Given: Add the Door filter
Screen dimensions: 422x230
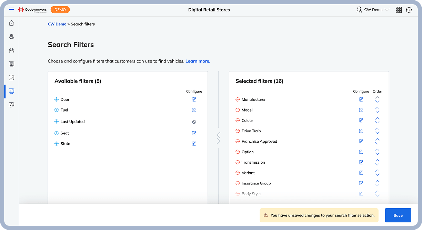Looking at the screenshot, I should (x=57, y=99).
